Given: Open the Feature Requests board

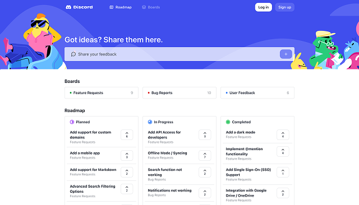Looking at the screenshot, I should pyautogui.click(x=102, y=93).
